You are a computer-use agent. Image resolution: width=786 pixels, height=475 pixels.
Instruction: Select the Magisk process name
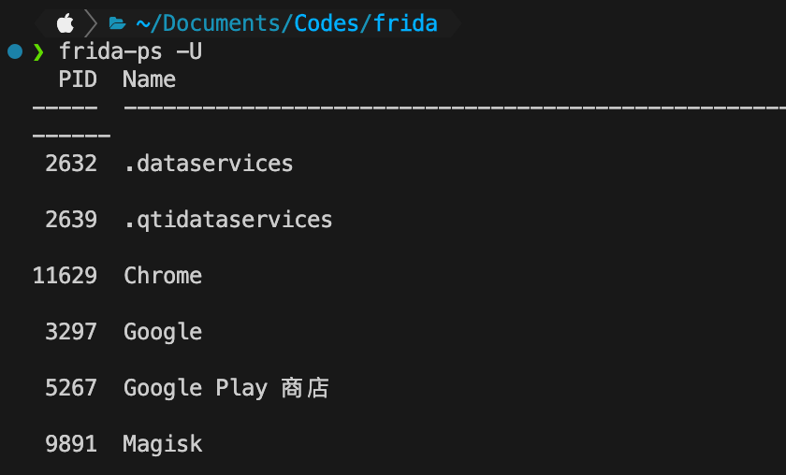(x=163, y=444)
